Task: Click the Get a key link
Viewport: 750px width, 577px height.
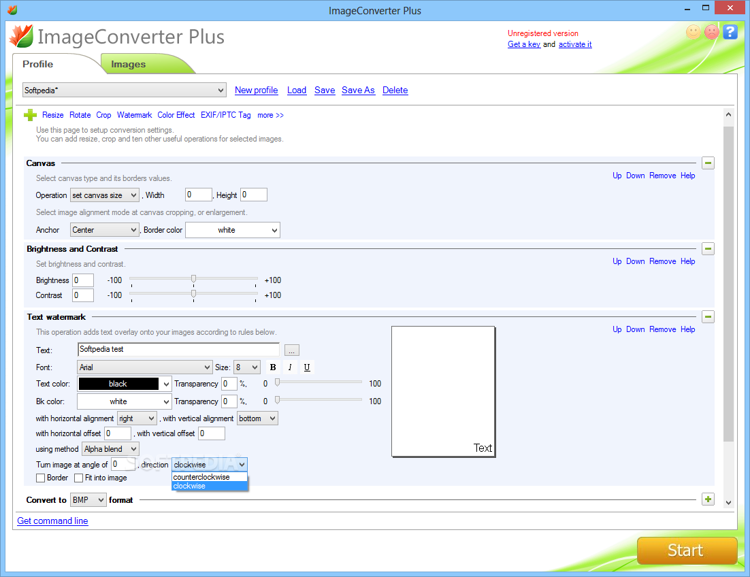Action: tap(524, 44)
